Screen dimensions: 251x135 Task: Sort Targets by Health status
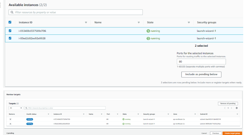49,114
